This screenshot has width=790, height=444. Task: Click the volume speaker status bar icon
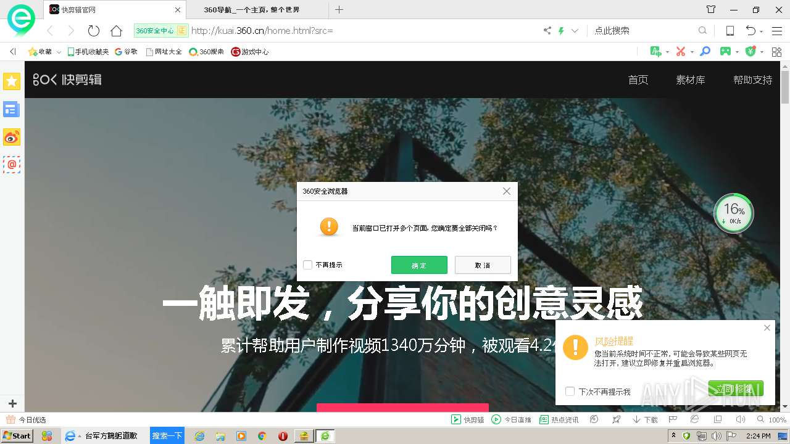(x=741, y=419)
